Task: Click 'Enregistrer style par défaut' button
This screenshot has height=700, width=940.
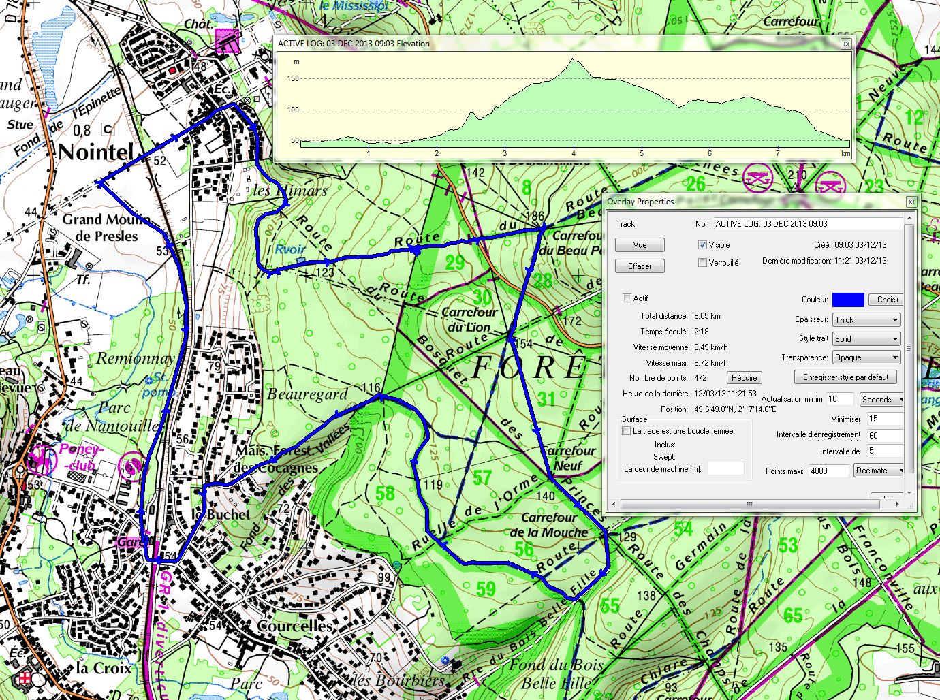Action: [845, 377]
